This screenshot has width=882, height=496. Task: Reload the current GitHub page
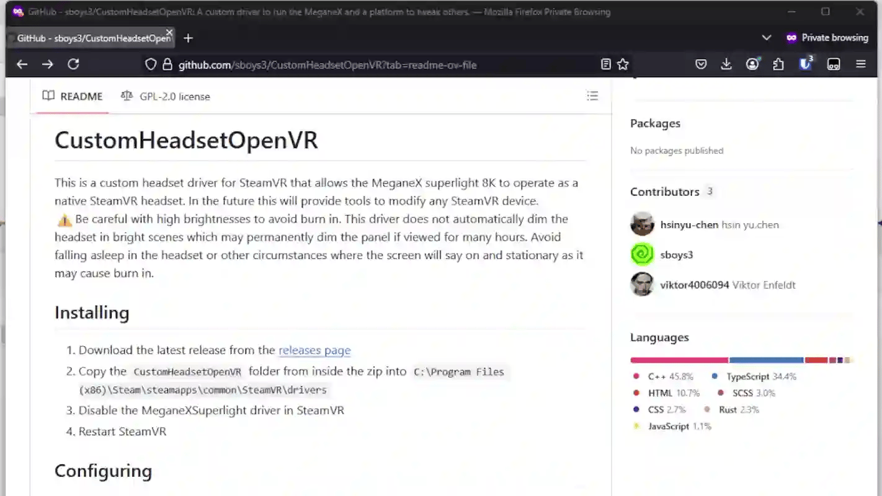coord(73,64)
